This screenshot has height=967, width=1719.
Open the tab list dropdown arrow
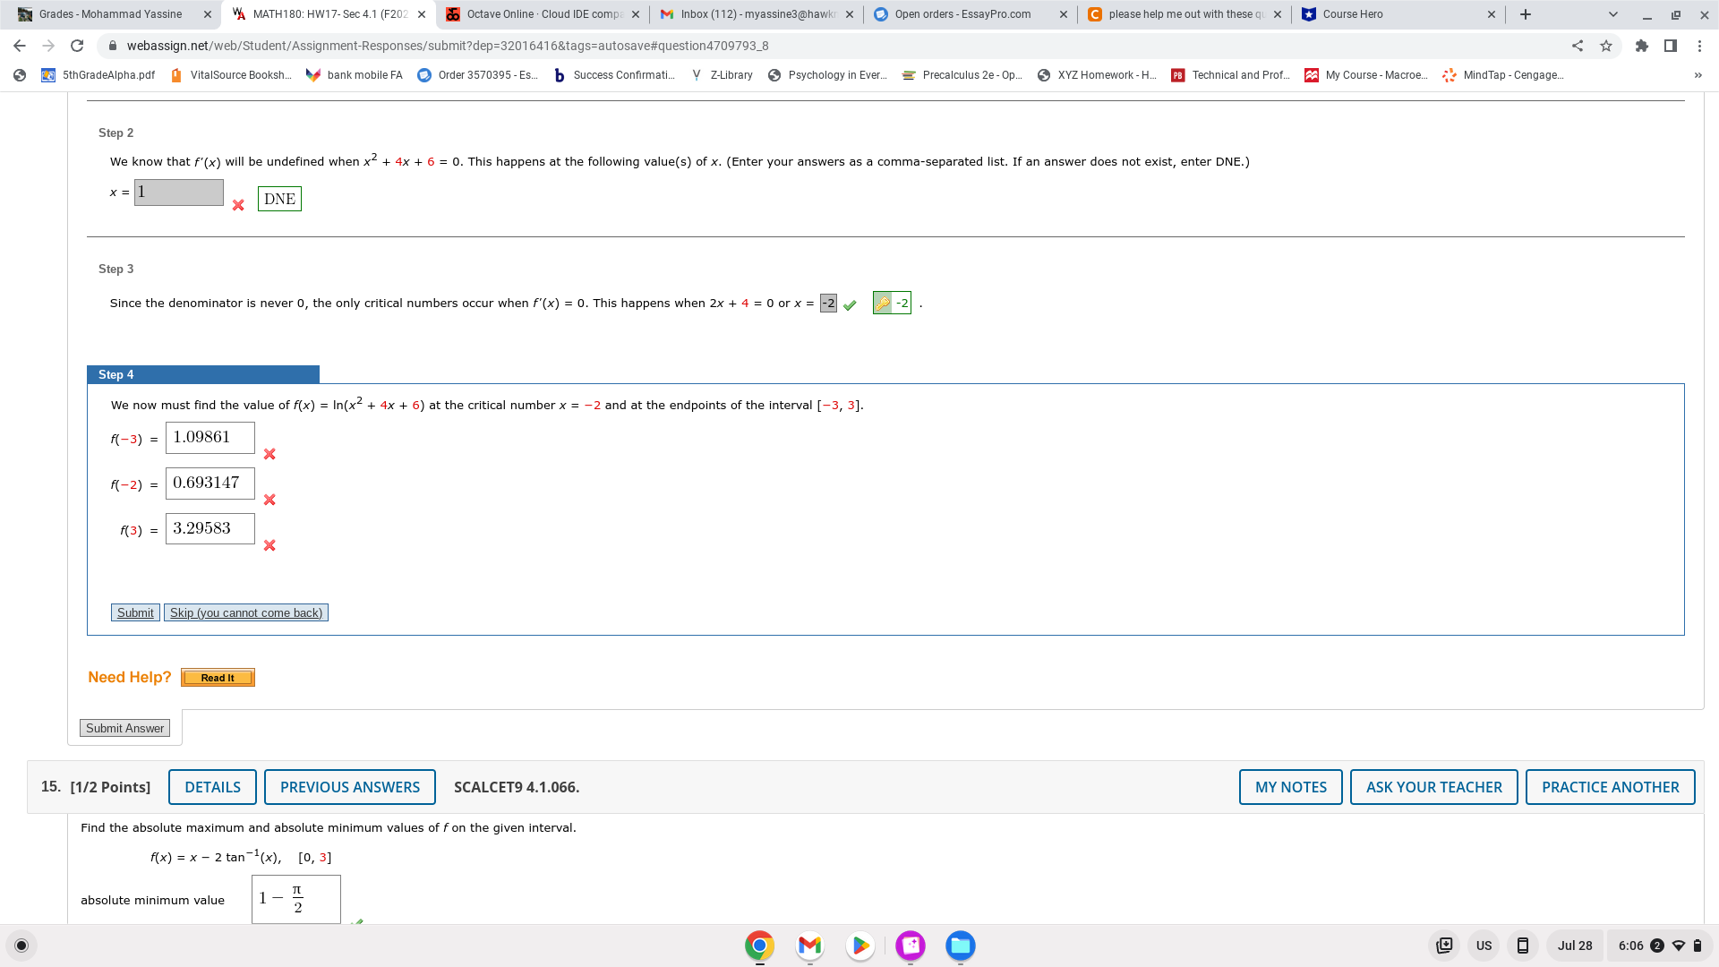[1612, 13]
